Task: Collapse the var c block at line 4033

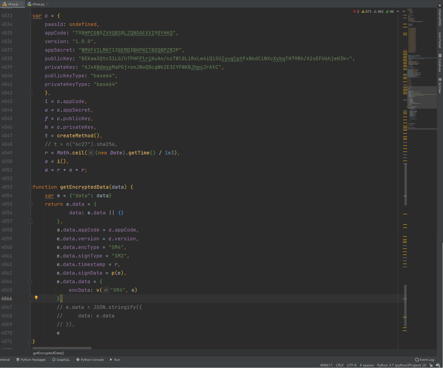Action: click(30, 16)
